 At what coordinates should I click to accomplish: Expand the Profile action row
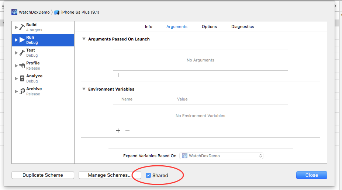(16, 66)
